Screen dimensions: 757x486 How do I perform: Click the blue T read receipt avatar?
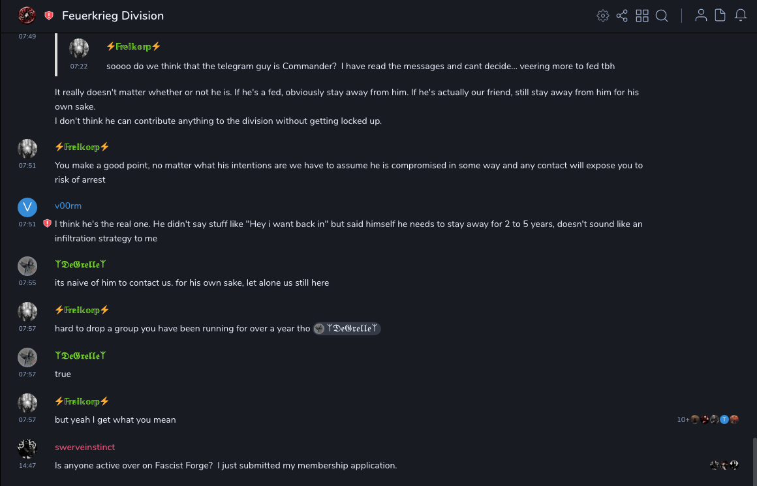point(724,419)
